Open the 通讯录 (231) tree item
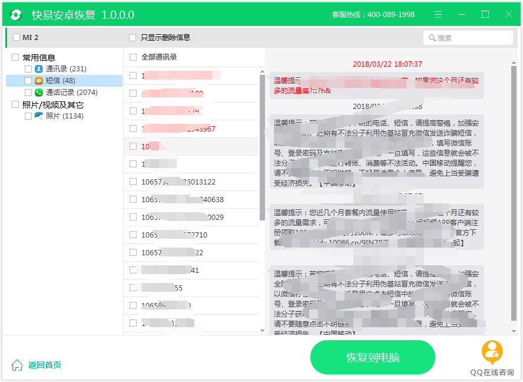523x382 pixels. point(66,69)
